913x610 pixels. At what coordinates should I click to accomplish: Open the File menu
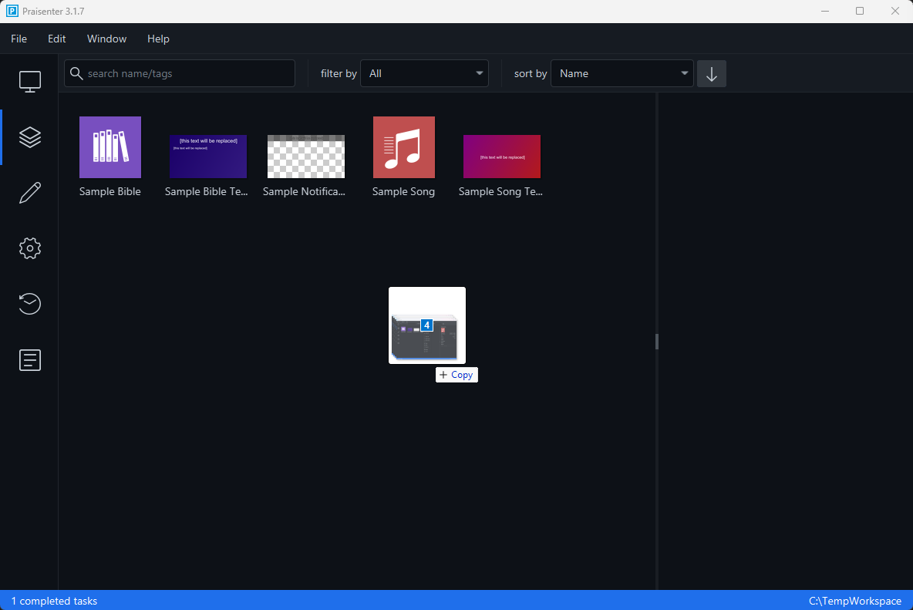click(18, 39)
